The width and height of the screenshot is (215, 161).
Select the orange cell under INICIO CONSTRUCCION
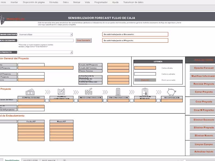(x=90, y=101)
